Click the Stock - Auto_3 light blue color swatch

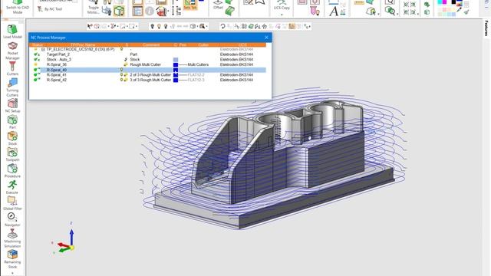click(176, 60)
